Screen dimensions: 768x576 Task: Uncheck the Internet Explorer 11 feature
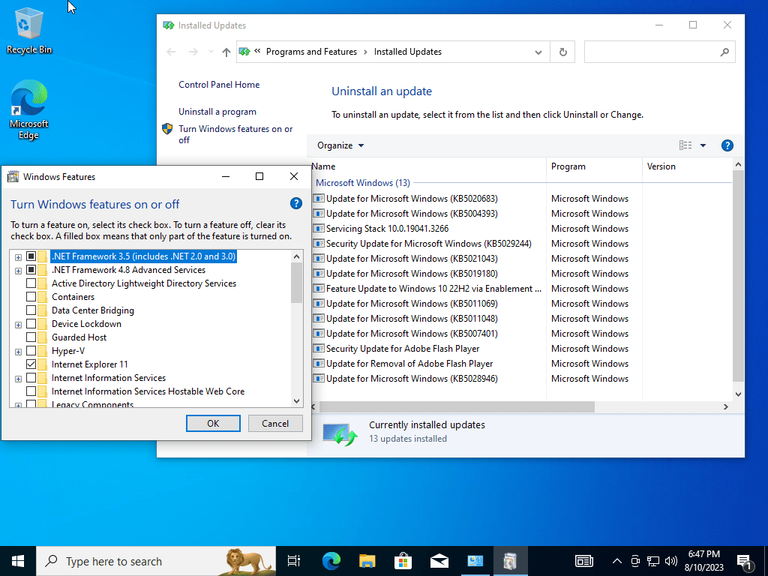31,364
